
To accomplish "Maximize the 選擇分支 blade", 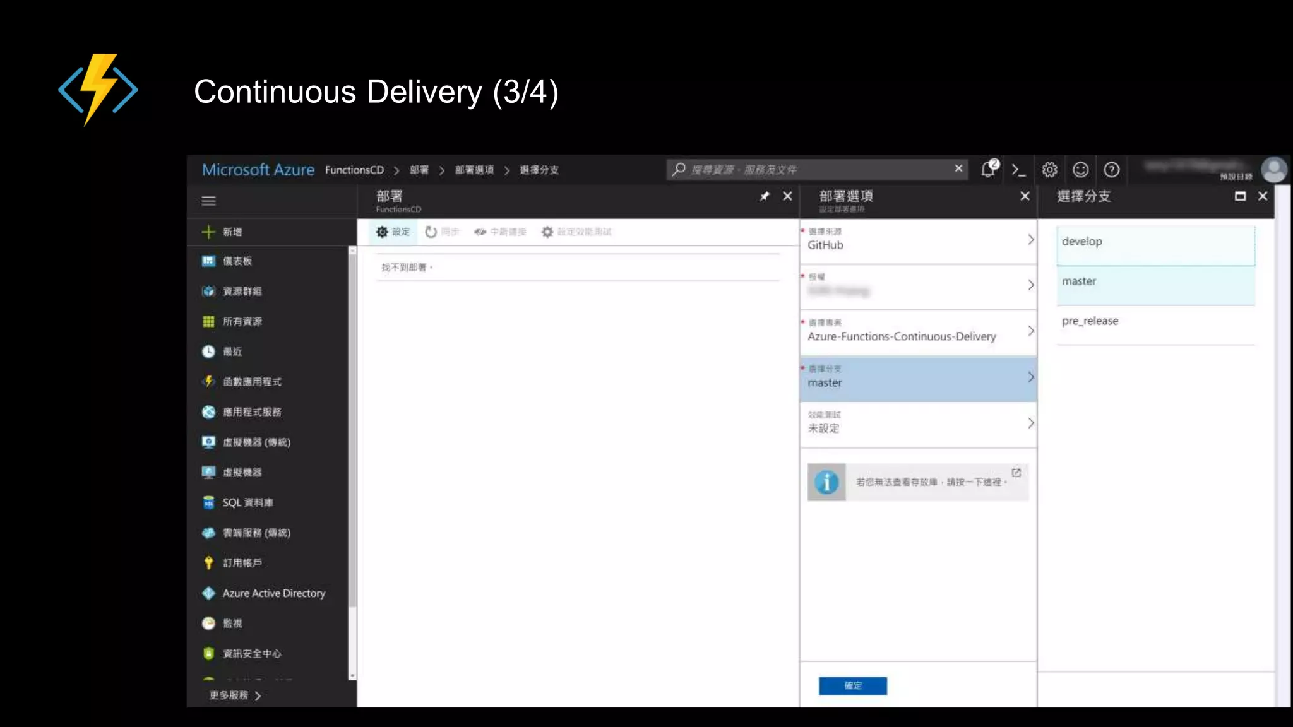I will 1240,196.
